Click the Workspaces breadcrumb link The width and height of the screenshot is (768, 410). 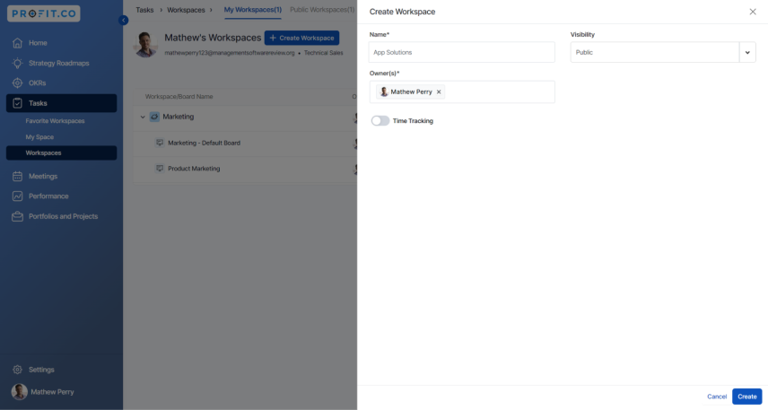click(186, 10)
